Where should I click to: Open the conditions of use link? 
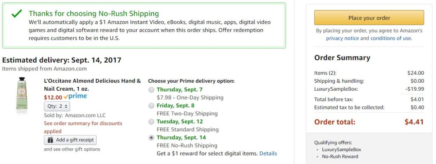pyautogui.click(x=391, y=38)
